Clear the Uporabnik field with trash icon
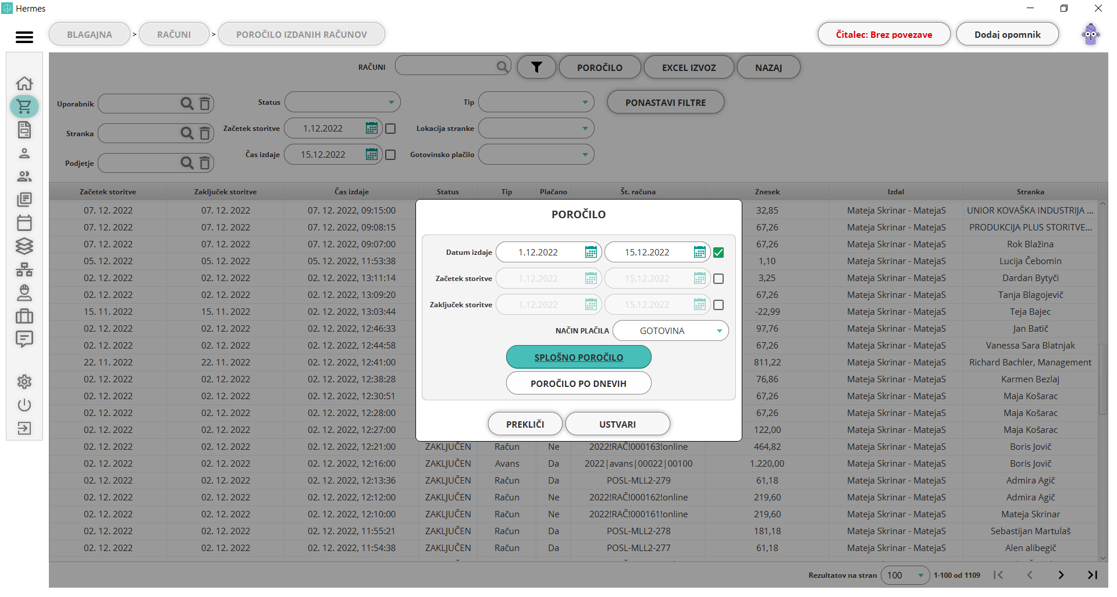 pyautogui.click(x=205, y=104)
